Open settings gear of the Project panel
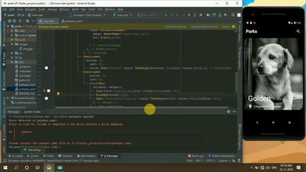The image size is (306, 172). (27, 21)
